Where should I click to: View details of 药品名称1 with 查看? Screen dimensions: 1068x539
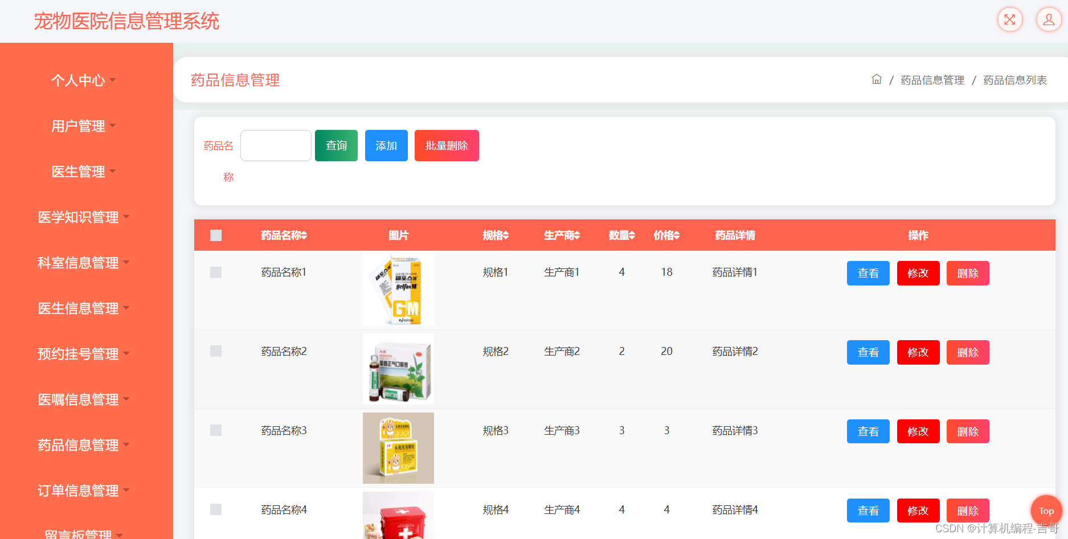[x=868, y=273]
